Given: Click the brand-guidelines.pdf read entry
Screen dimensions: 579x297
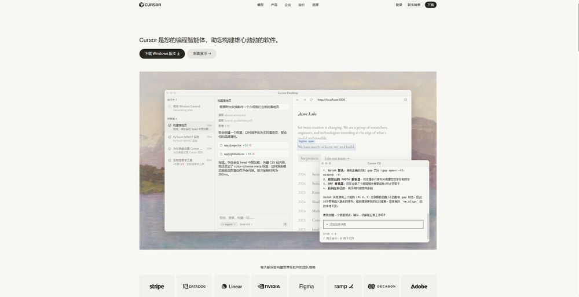Looking at the screenshot, I should tap(235, 120).
